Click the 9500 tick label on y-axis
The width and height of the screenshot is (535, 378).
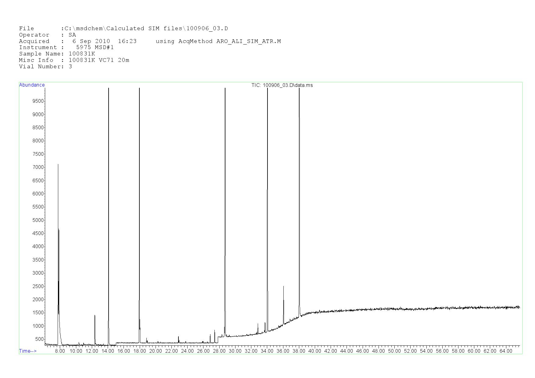click(38, 101)
